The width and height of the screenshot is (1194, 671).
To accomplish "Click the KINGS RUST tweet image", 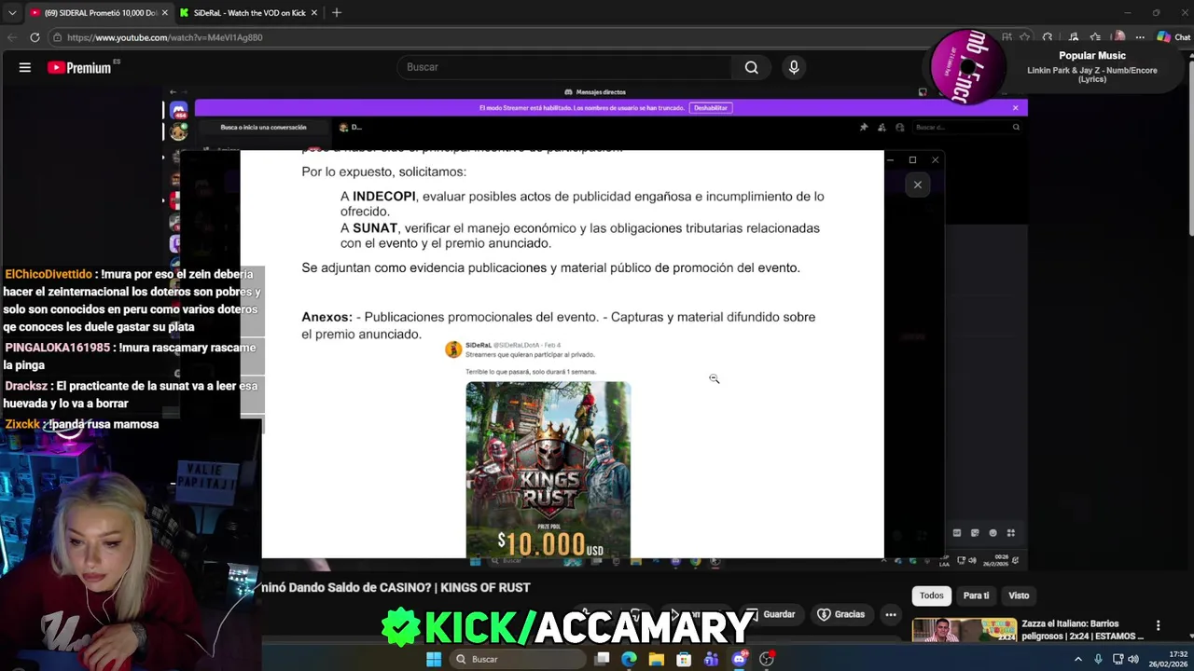I will (548, 470).
